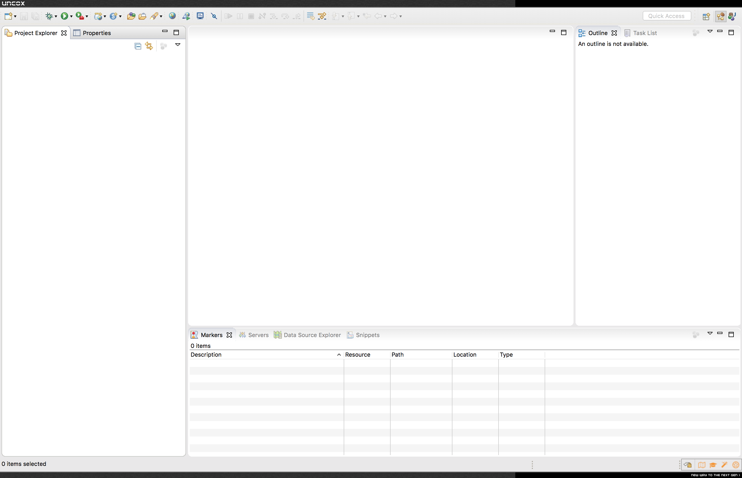742x478 pixels.
Task: Click the Markers Focus on Active Task icon
Action: pyautogui.click(x=696, y=335)
